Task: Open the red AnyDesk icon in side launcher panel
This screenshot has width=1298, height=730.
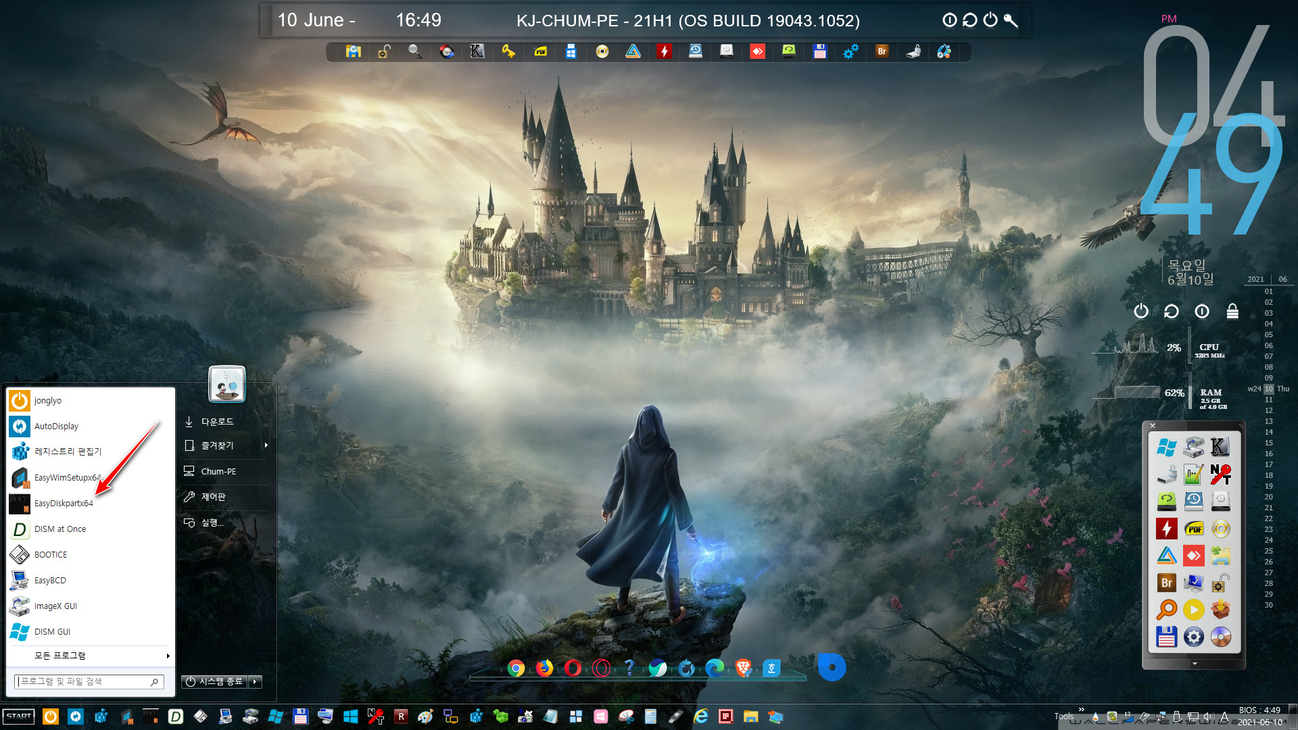Action: point(1194,556)
